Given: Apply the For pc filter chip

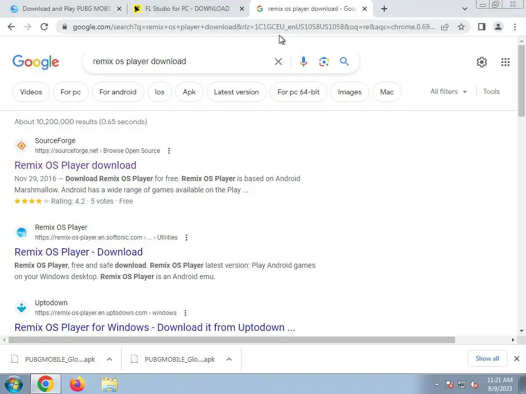Looking at the screenshot, I should point(71,92).
